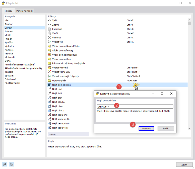This screenshot has height=169, width=195.
Task: Click the Vybrat vše icon
Action: [x=49, y=42]
